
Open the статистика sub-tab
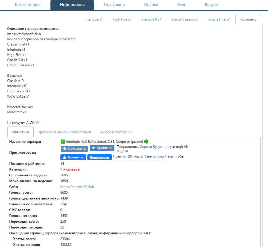tap(20, 132)
